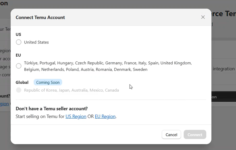Click the Republic of Korea, Japan country list
The image size is (236, 150).
(x=71, y=90)
